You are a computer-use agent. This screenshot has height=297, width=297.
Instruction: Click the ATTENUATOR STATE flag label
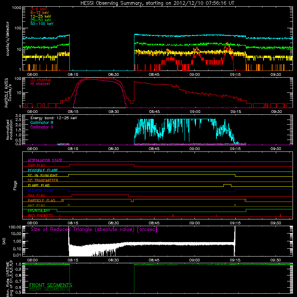[x=45, y=160]
